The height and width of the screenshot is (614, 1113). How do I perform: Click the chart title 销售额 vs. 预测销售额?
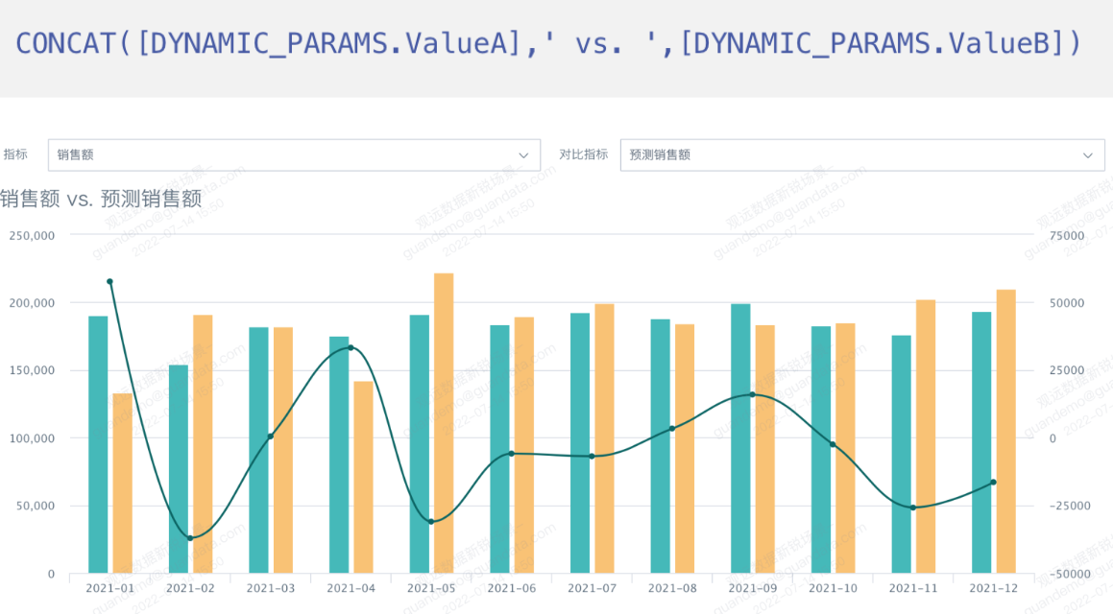point(101,199)
